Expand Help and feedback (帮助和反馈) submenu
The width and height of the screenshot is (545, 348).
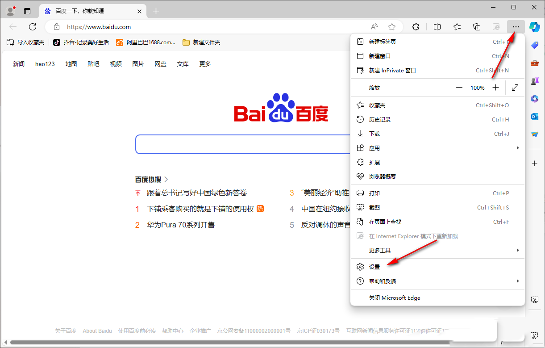point(437,281)
